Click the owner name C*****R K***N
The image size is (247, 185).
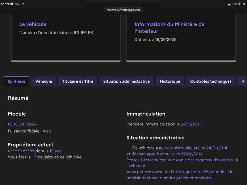coord(21,151)
